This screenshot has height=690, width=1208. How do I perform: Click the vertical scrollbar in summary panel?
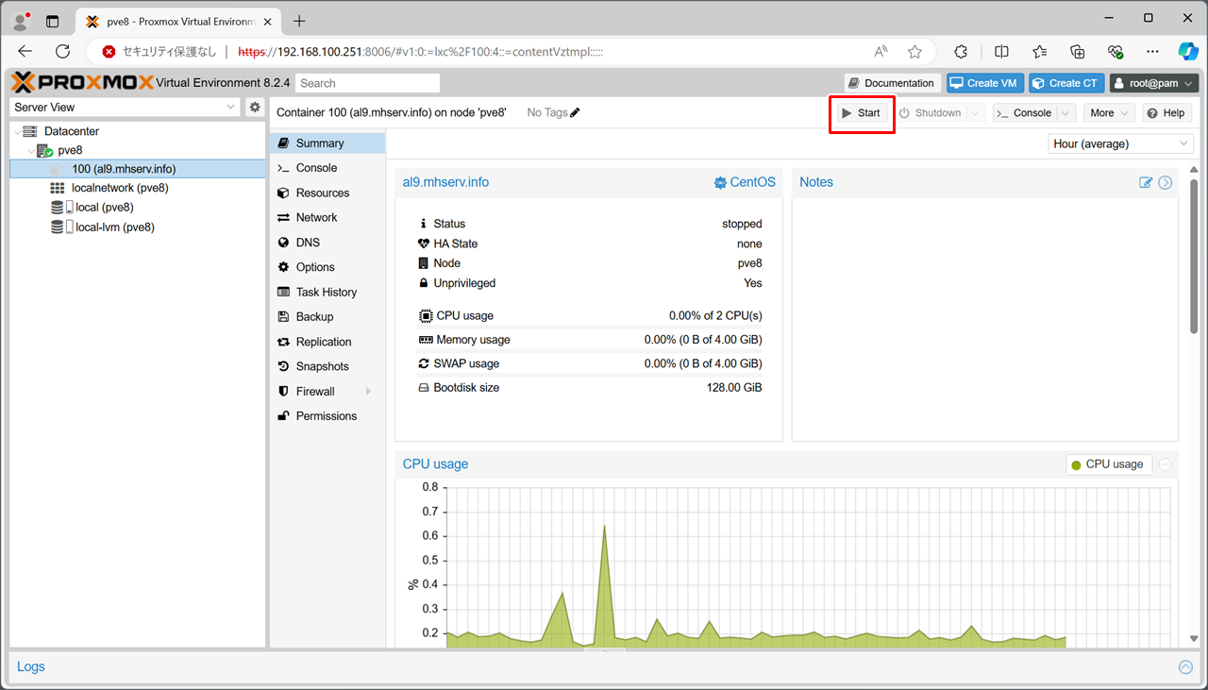pos(1193,255)
